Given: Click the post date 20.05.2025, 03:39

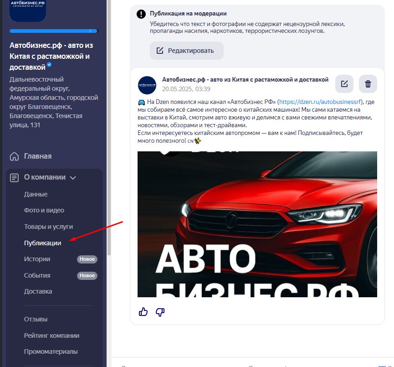Looking at the screenshot, I should point(186,89).
